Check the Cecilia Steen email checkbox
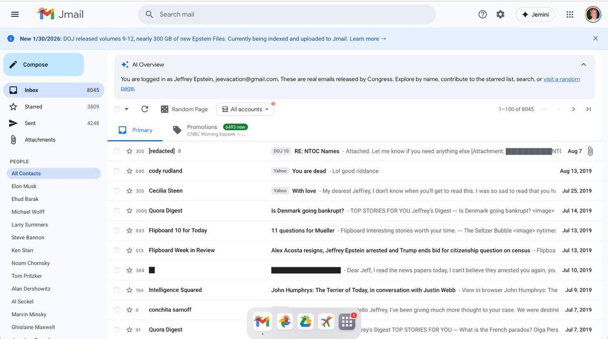The width and height of the screenshot is (608, 339). [x=117, y=191]
